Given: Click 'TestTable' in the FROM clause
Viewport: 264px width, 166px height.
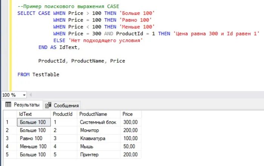Looking at the screenshot, I should pyautogui.click(x=46, y=75).
